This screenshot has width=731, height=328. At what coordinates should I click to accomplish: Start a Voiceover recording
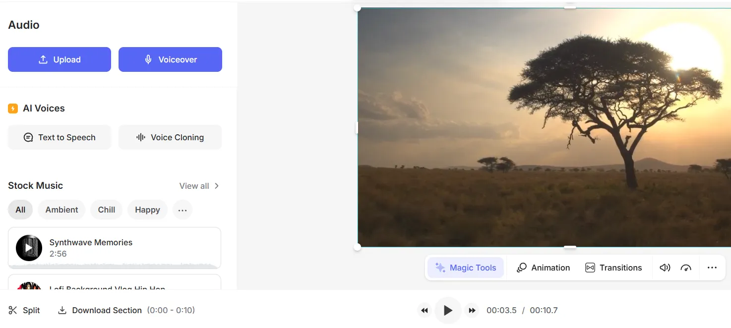coord(170,59)
